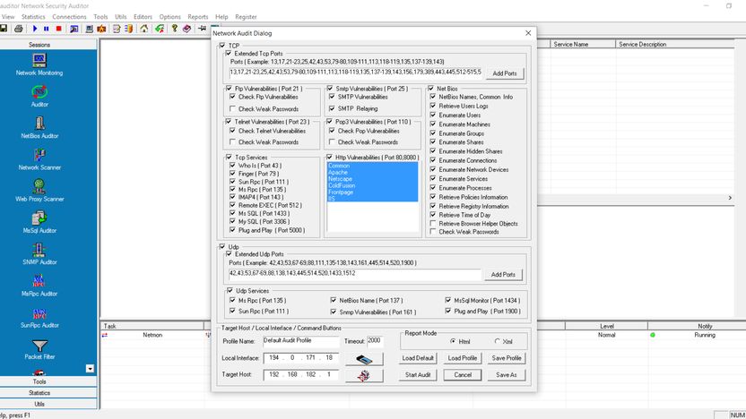
Task: Click the Start Audit button
Action: tap(418, 375)
